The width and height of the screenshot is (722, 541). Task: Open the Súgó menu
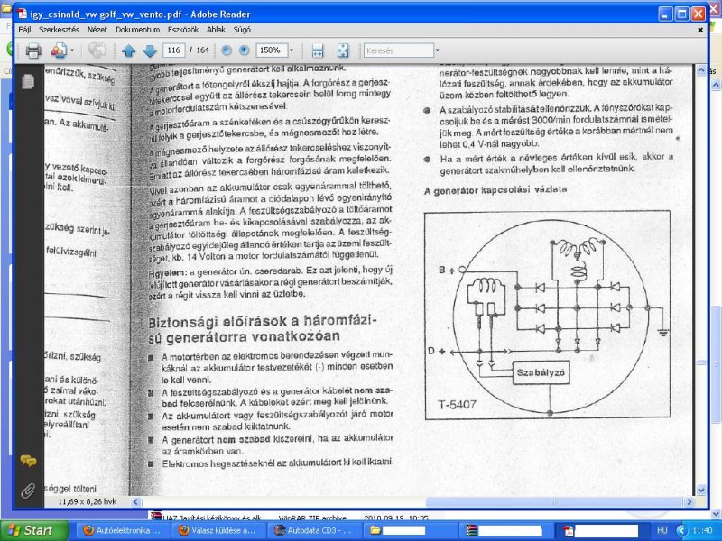242,30
